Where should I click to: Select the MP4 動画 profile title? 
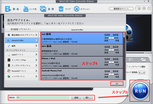click(46, 46)
